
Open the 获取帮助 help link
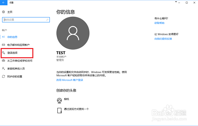point(159,23)
